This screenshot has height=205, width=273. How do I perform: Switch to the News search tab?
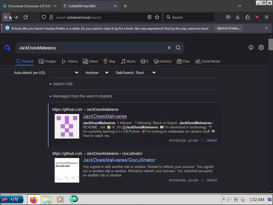(90, 61)
